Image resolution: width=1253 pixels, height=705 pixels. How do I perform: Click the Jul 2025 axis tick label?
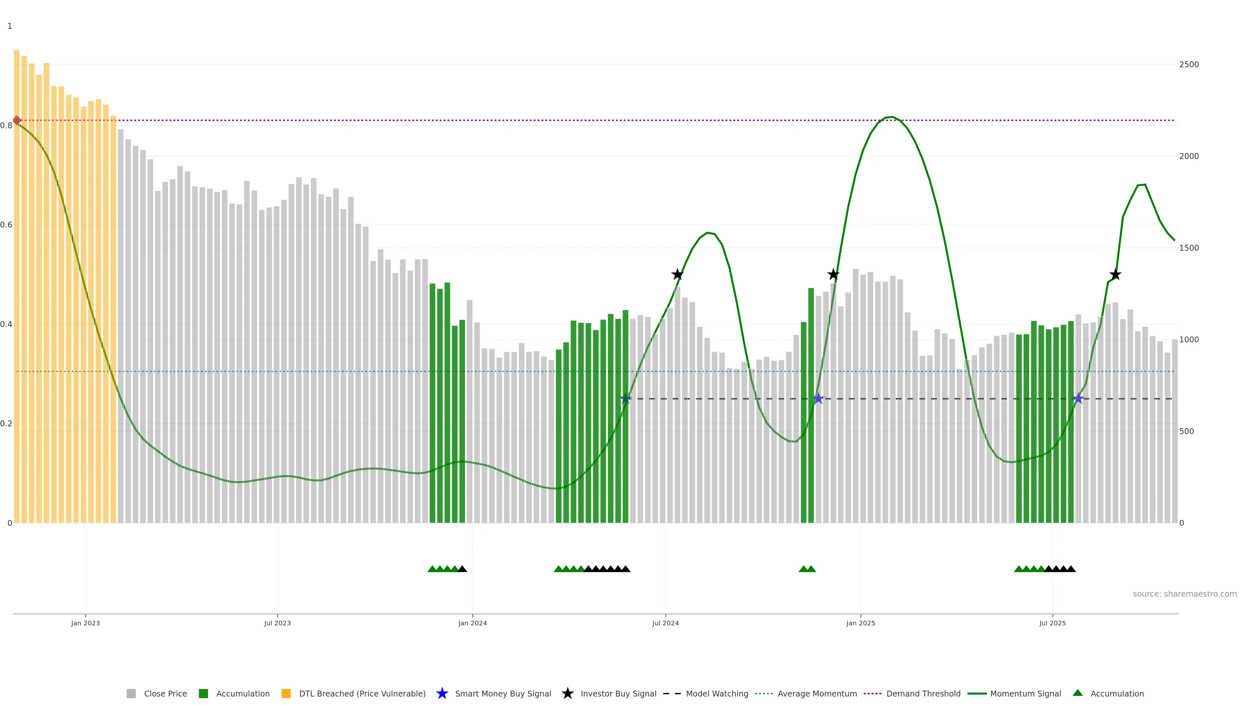coord(1053,623)
